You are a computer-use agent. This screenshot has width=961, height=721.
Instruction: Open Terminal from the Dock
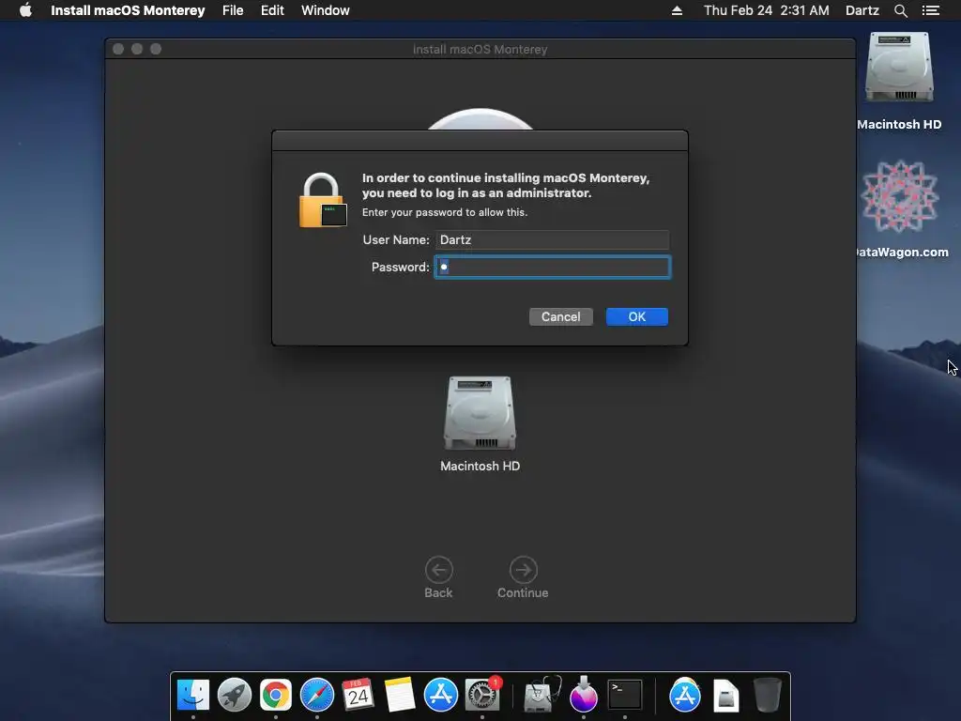pyautogui.click(x=625, y=696)
